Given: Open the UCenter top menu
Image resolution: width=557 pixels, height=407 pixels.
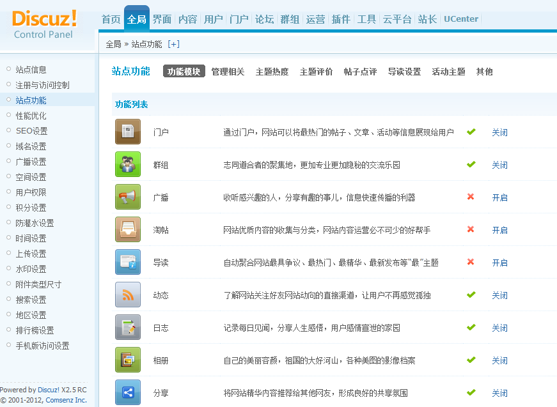Looking at the screenshot, I should (461, 19).
